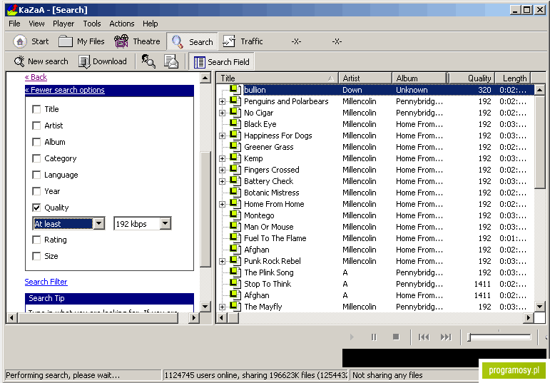Open the Help menu
Viewport: 550px width, 383px height.
click(x=150, y=24)
